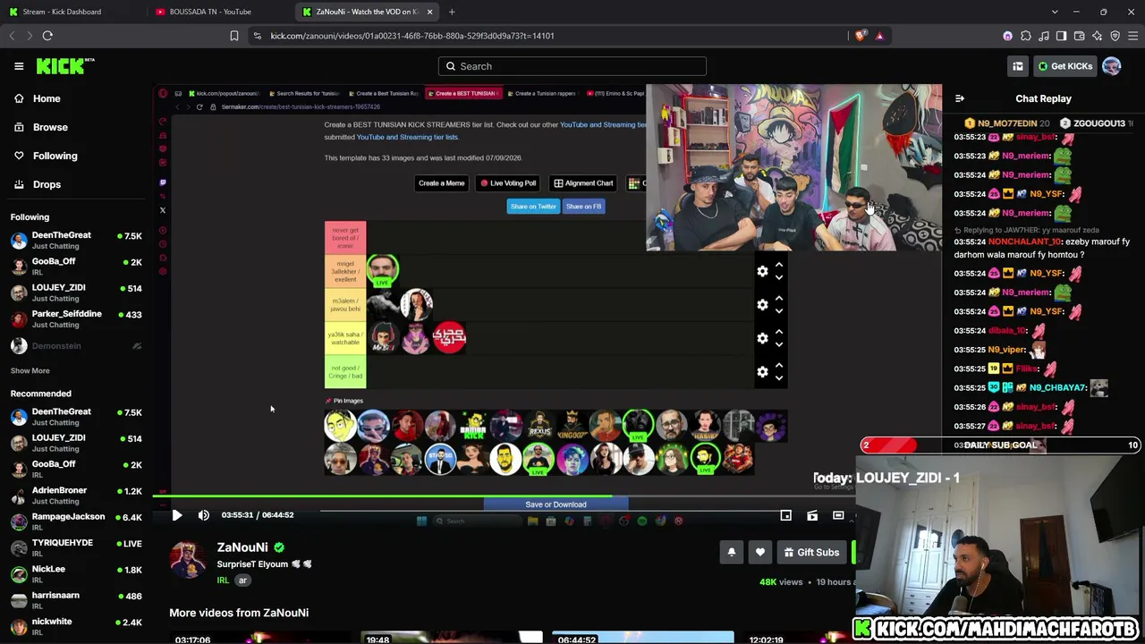The height and width of the screenshot is (644, 1145).
Task: Open the Brave VPN shield icon
Action: [x=1115, y=36]
